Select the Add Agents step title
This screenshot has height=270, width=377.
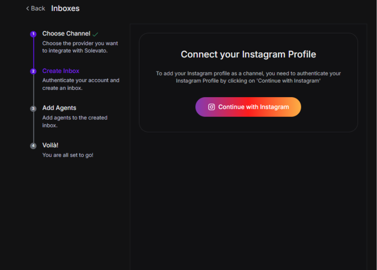pos(59,108)
